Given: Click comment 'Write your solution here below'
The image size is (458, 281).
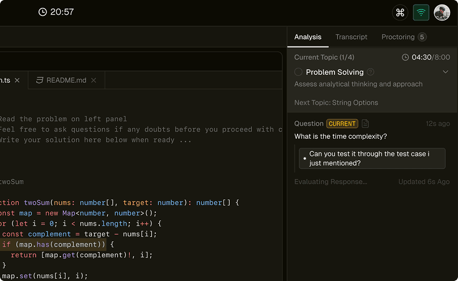Looking at the screenshot, I should 96,140.
